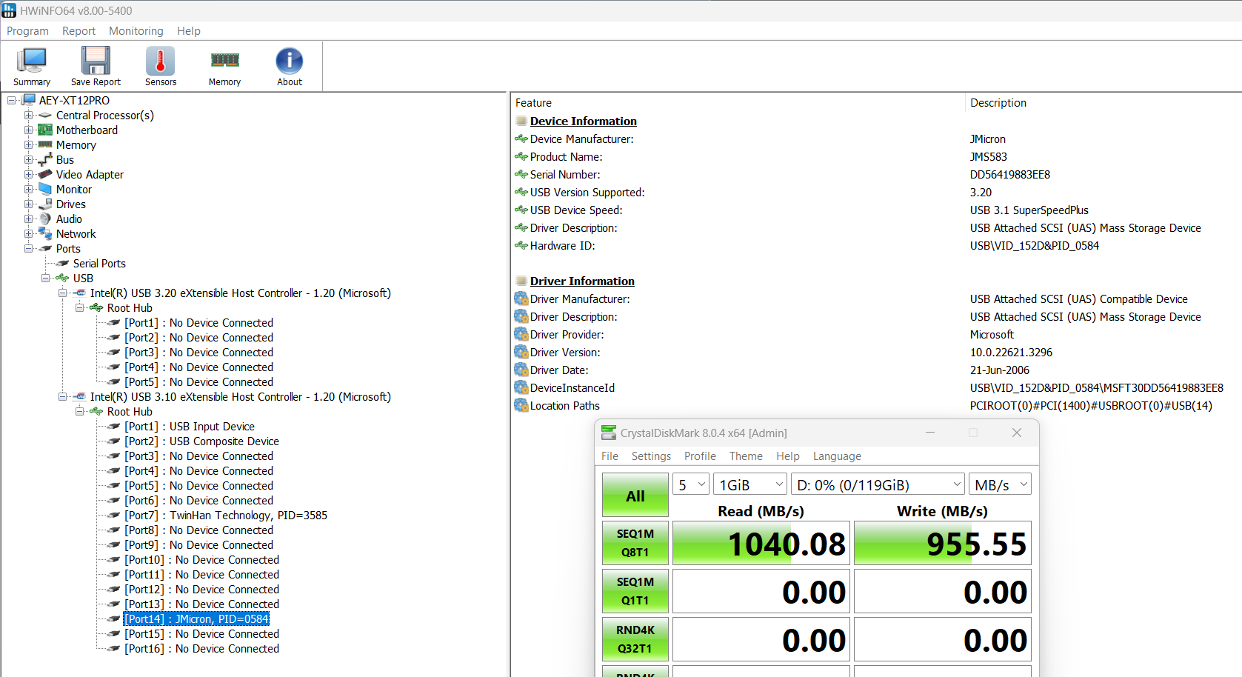Viewport: 1242px width, 677px height.
Task: Select the Motherboard tree icon
Action: tap(45, 130)
